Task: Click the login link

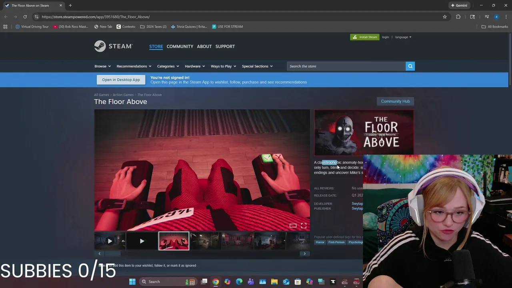Action: [385, 37]
